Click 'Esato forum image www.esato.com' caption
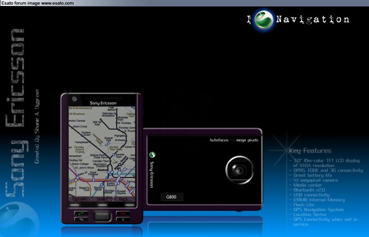 point(38,3)
